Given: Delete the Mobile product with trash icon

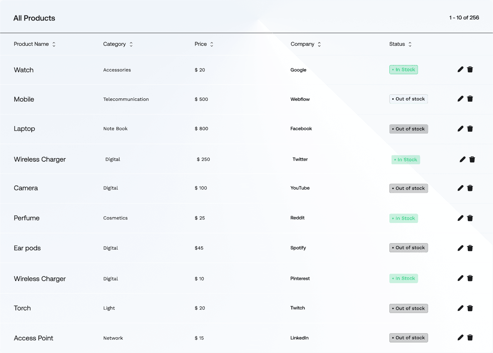Looking at the screenshot, I should pyautogui.click(x=470, y=99).
